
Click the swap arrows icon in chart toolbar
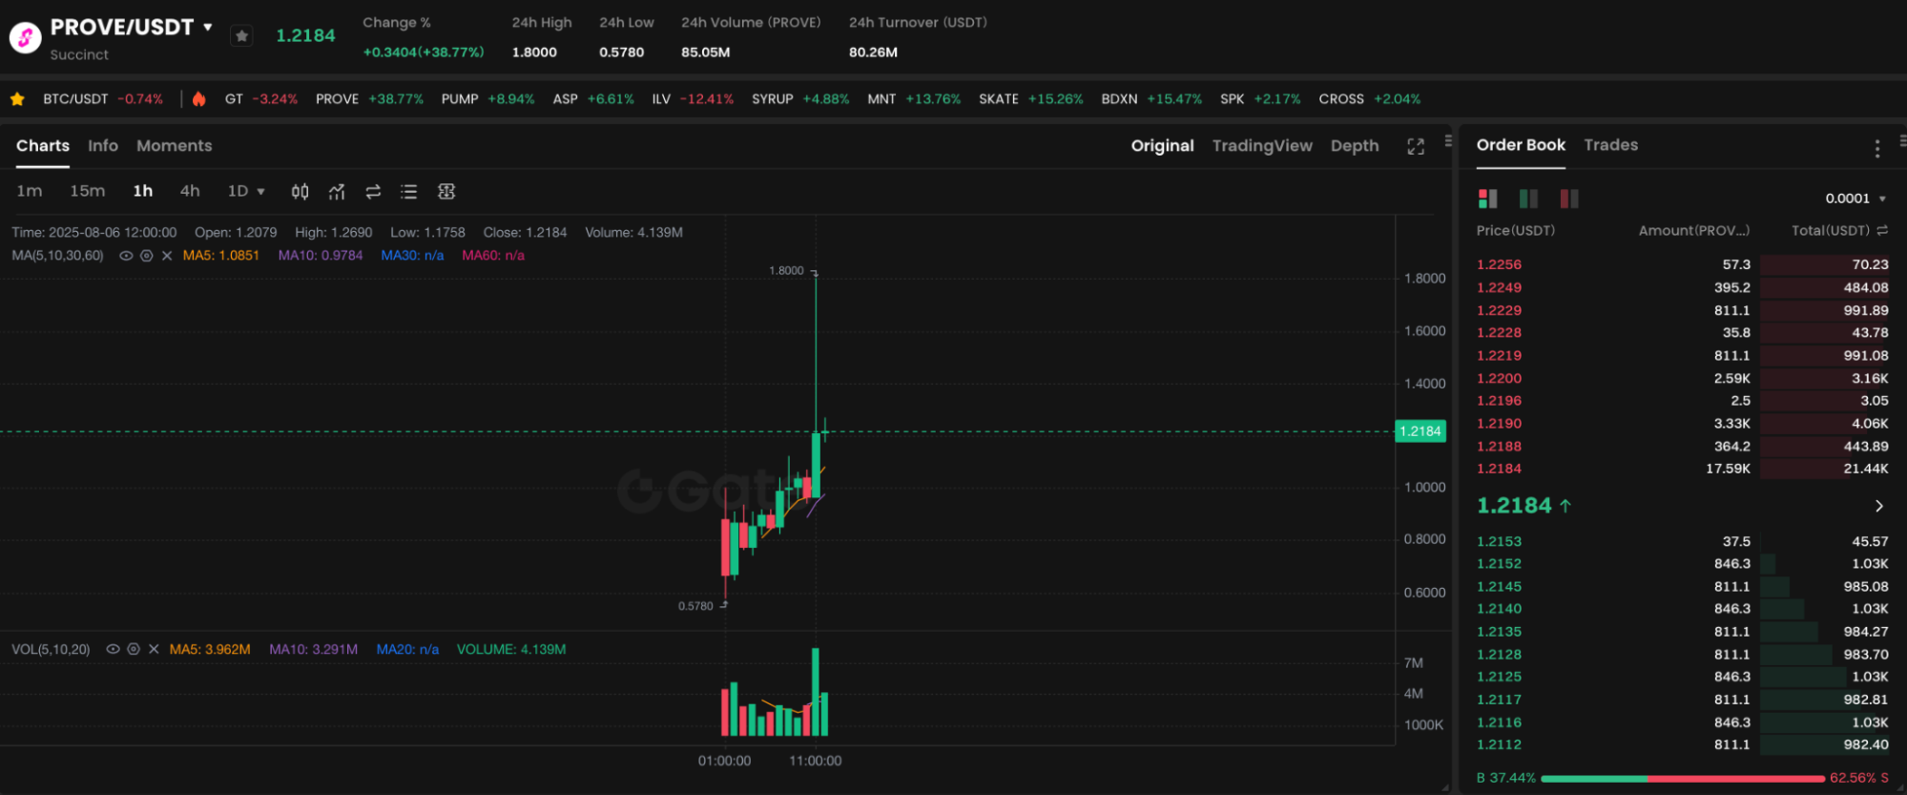pyautogui.click(x=373, y=192)
